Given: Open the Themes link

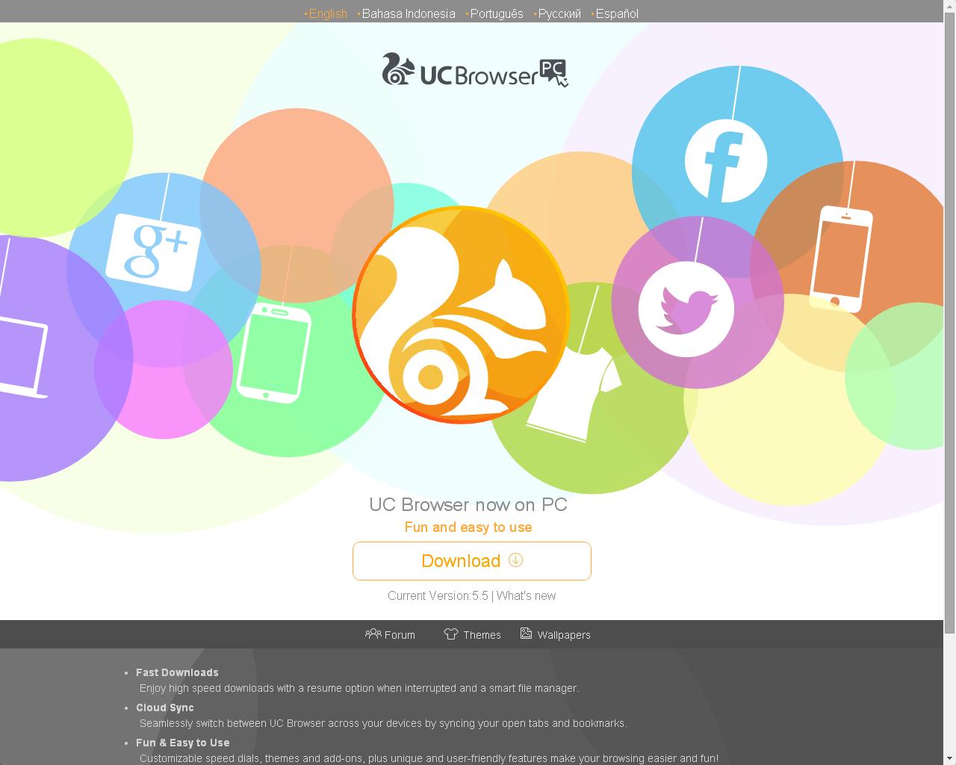Looking at the screenshot, I should pyautogui.click(x=472, y=634).
